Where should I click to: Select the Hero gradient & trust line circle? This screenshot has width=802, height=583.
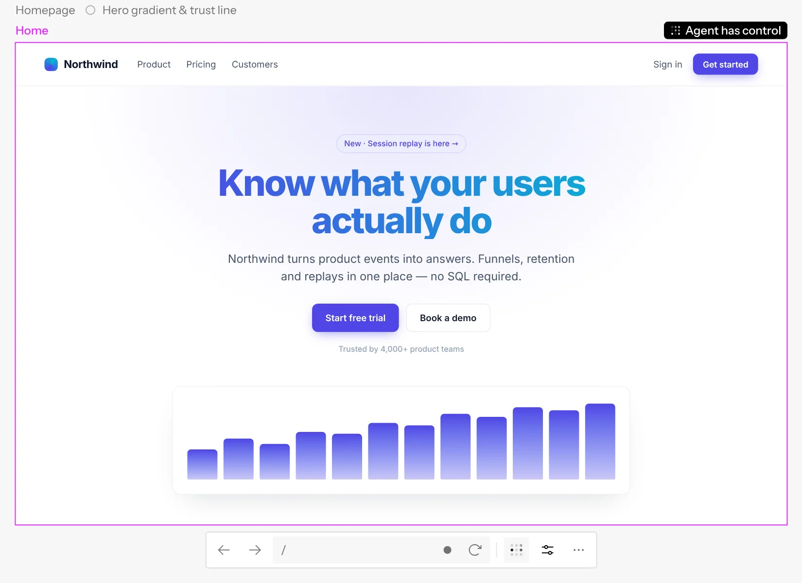90,10
